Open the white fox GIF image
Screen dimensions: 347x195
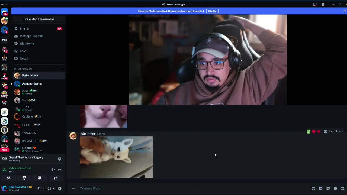pos(116,157)
